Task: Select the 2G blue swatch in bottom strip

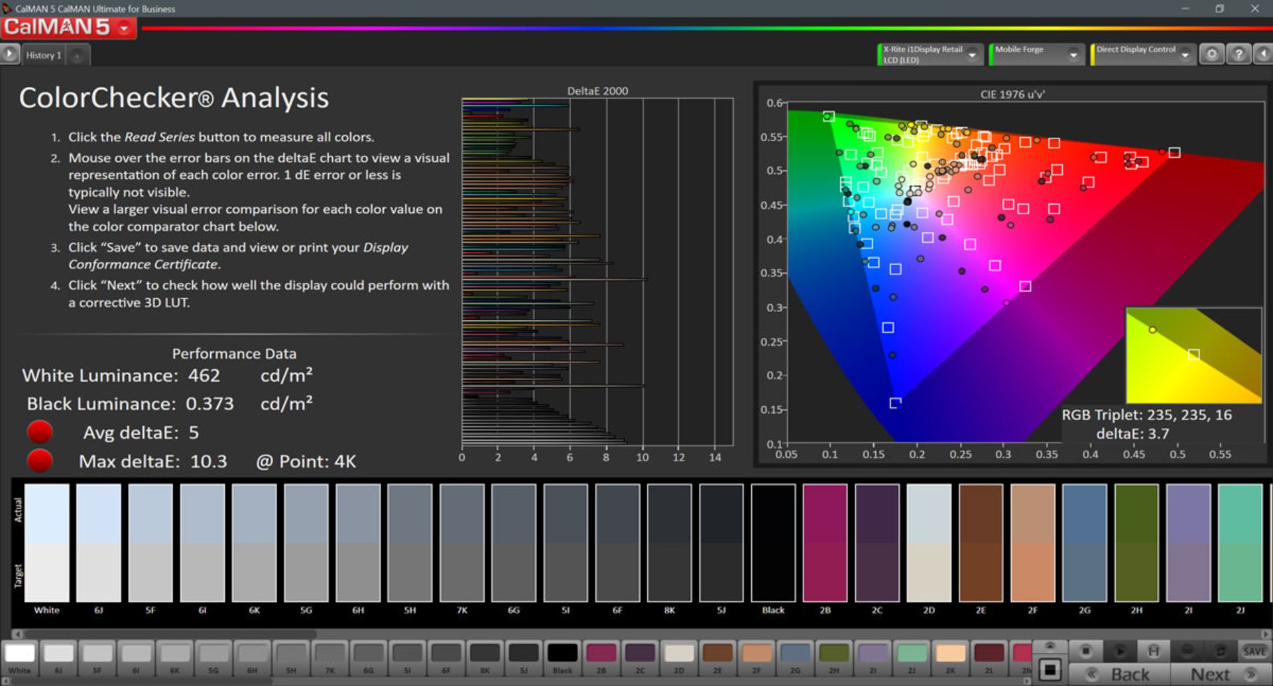Action: click(795, 657)
